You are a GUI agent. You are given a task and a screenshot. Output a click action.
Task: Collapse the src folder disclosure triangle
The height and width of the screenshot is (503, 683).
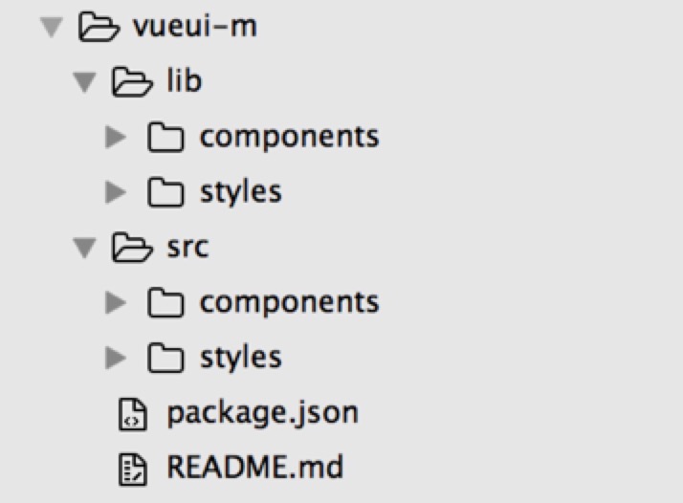[85, 249]
